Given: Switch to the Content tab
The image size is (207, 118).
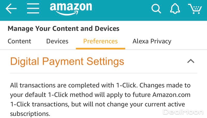Looking at the screenshot, I should point(19,41).
